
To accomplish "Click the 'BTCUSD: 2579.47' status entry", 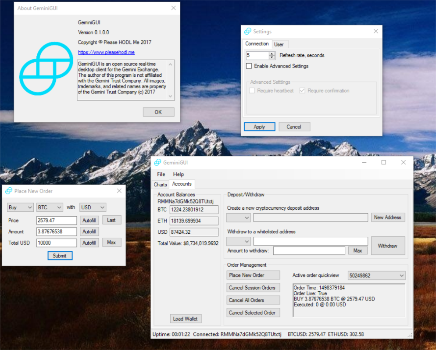I will [307, 334].
